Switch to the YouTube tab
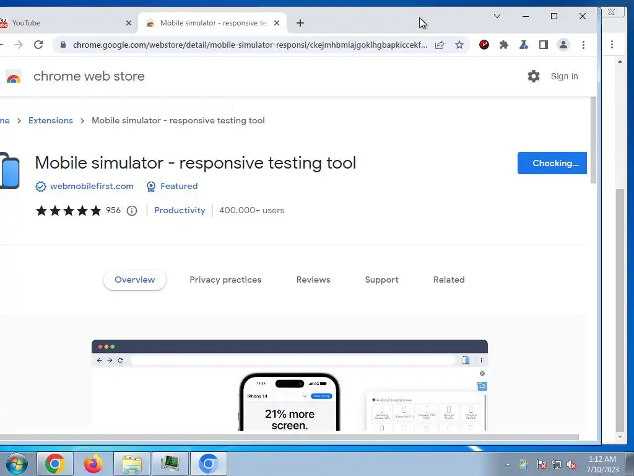634x476 pixels. pyautogui.click(x=64, y=23)
